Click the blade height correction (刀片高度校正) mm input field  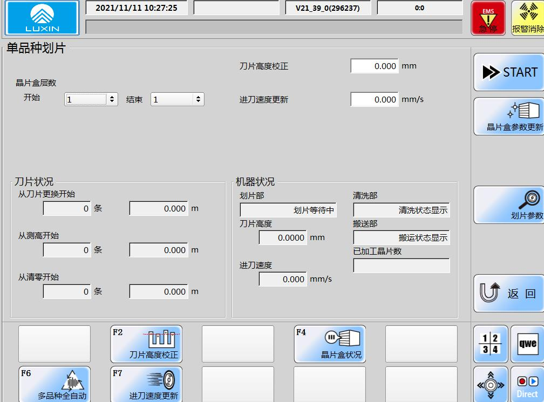[374, 66]
